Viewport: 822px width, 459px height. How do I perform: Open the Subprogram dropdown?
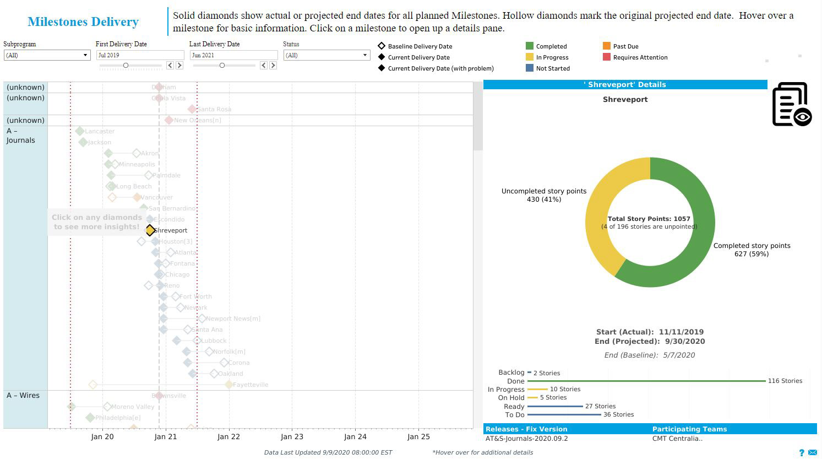click(84, 55)
